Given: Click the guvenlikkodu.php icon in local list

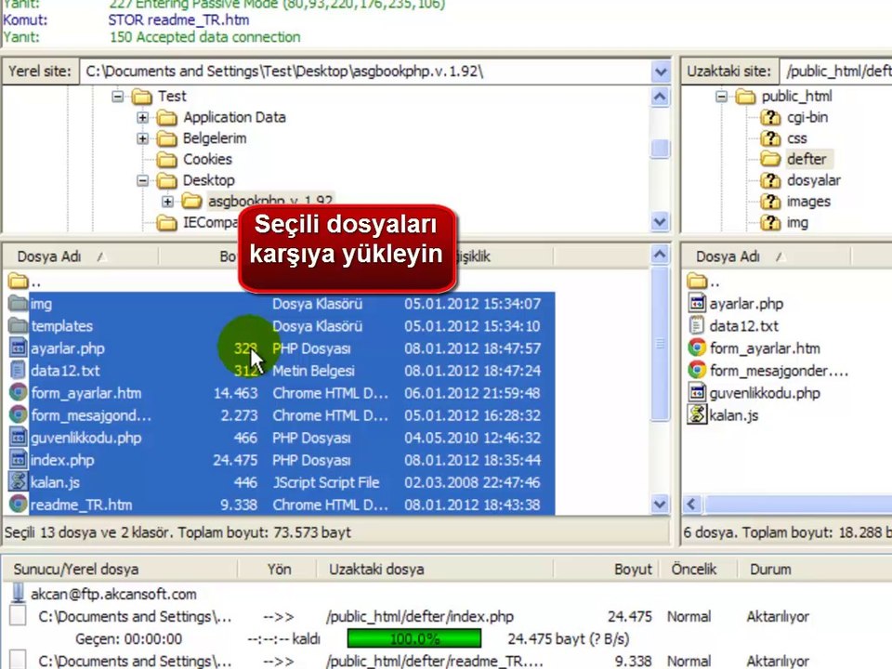Looking at the screenshot, I should click(x=19, y=438).
